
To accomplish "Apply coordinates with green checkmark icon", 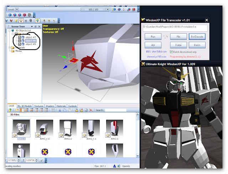I will point(42,160).
